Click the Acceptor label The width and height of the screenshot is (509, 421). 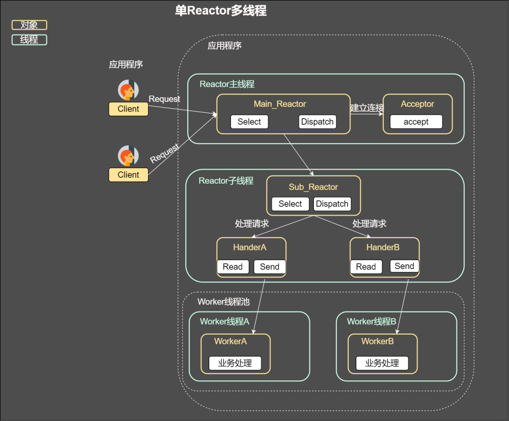pos(418,104)
